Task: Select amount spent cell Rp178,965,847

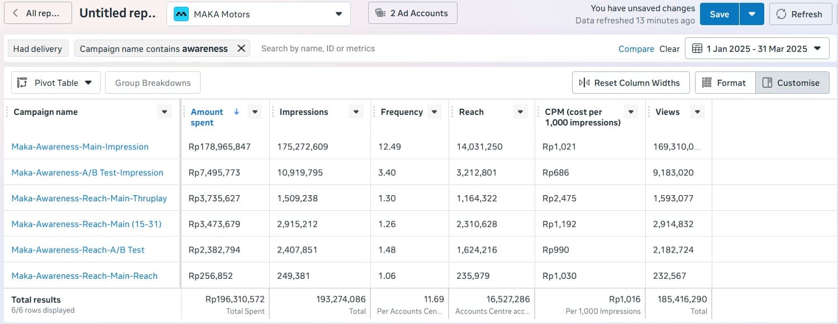Action: 220,147
